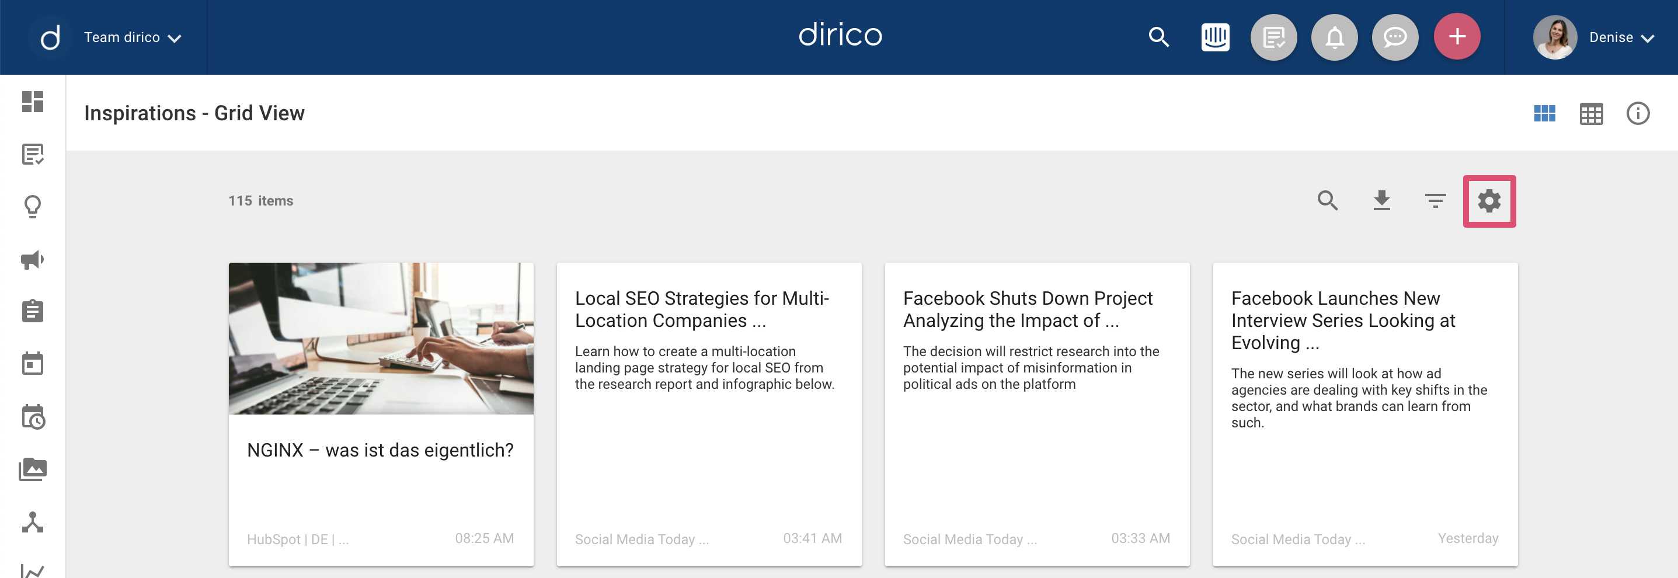The height and width of the screenshot is (578, 1678).
Task: Click the red plus create button
Action: click(x=1457, y=37)
